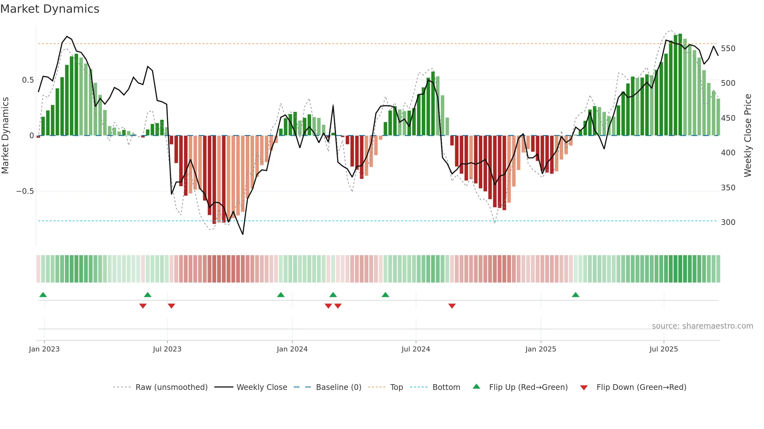
Task: Click the 500 price tick label
Action: click(728, 83)
